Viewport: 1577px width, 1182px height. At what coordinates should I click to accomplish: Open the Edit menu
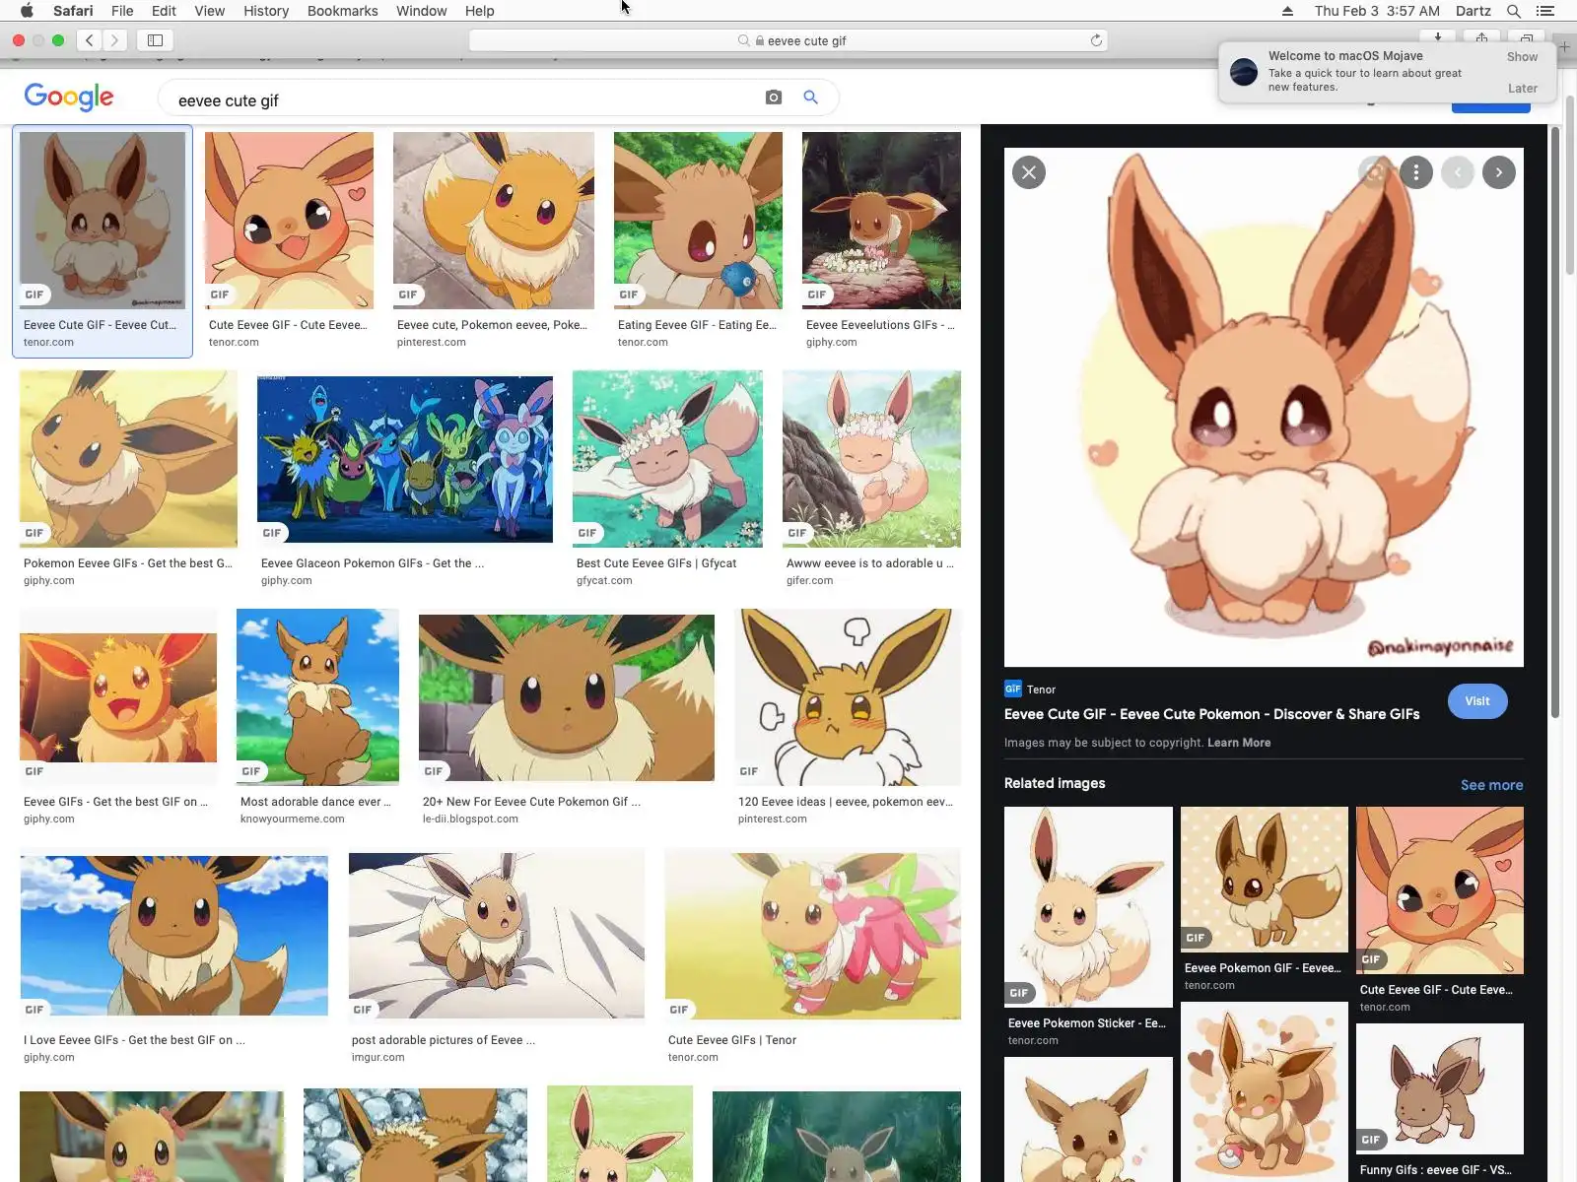pyautogui.click(x=164, y=11)
